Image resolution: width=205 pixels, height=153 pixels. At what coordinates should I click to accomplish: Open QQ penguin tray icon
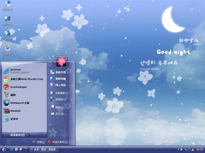point(193,149)
